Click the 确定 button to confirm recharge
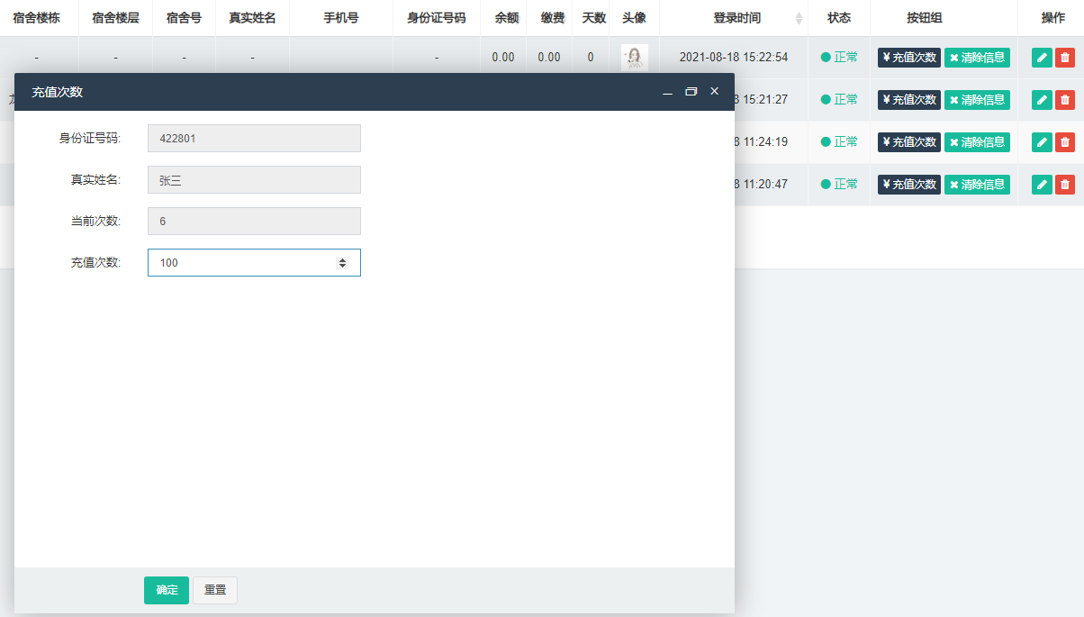Viewport: 1084px width, 617px height. [x=167, y=590]
